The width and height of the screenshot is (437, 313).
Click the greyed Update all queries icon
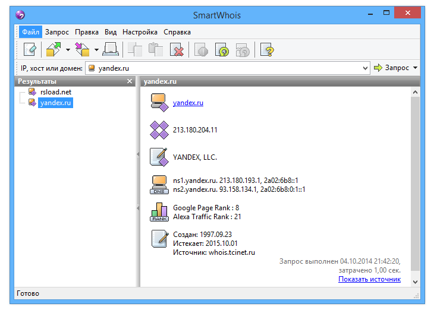[x=243, y=49]
